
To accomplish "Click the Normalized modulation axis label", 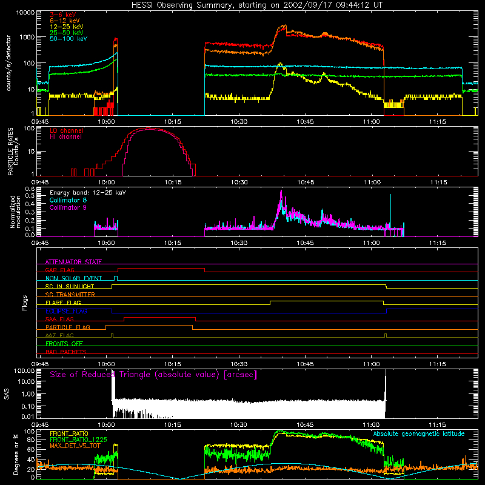I will 15,212.
